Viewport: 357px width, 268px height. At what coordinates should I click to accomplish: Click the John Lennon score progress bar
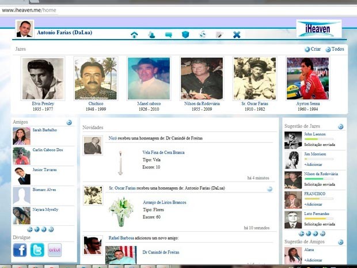click(318, 139)
